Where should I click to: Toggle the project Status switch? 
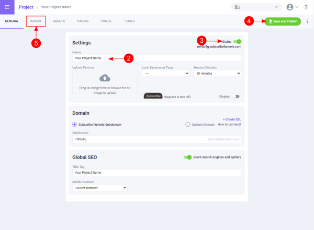point(238,41)
